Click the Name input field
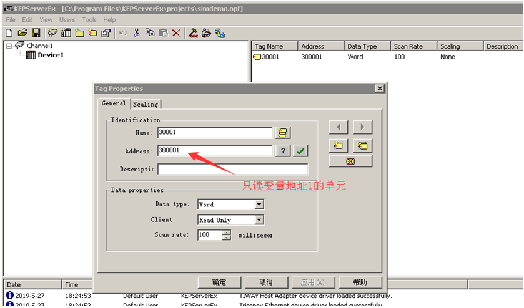Image resolution: width=524 pixels, height=308 pixels. [215, 132]
